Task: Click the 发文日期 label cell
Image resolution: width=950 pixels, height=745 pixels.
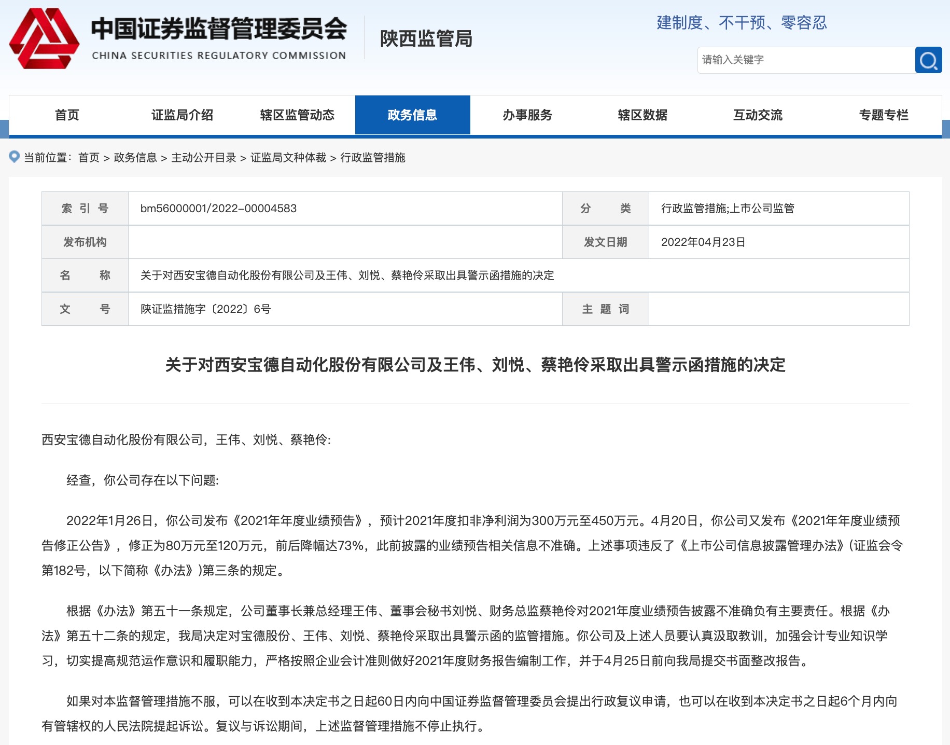Action: pos(606,242)
